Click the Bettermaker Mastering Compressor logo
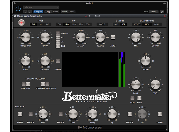This screenshot has width=179, height=132. [90, 96]
